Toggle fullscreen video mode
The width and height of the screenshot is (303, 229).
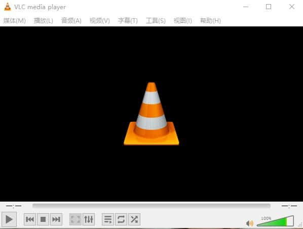click(x=75, y=219)
